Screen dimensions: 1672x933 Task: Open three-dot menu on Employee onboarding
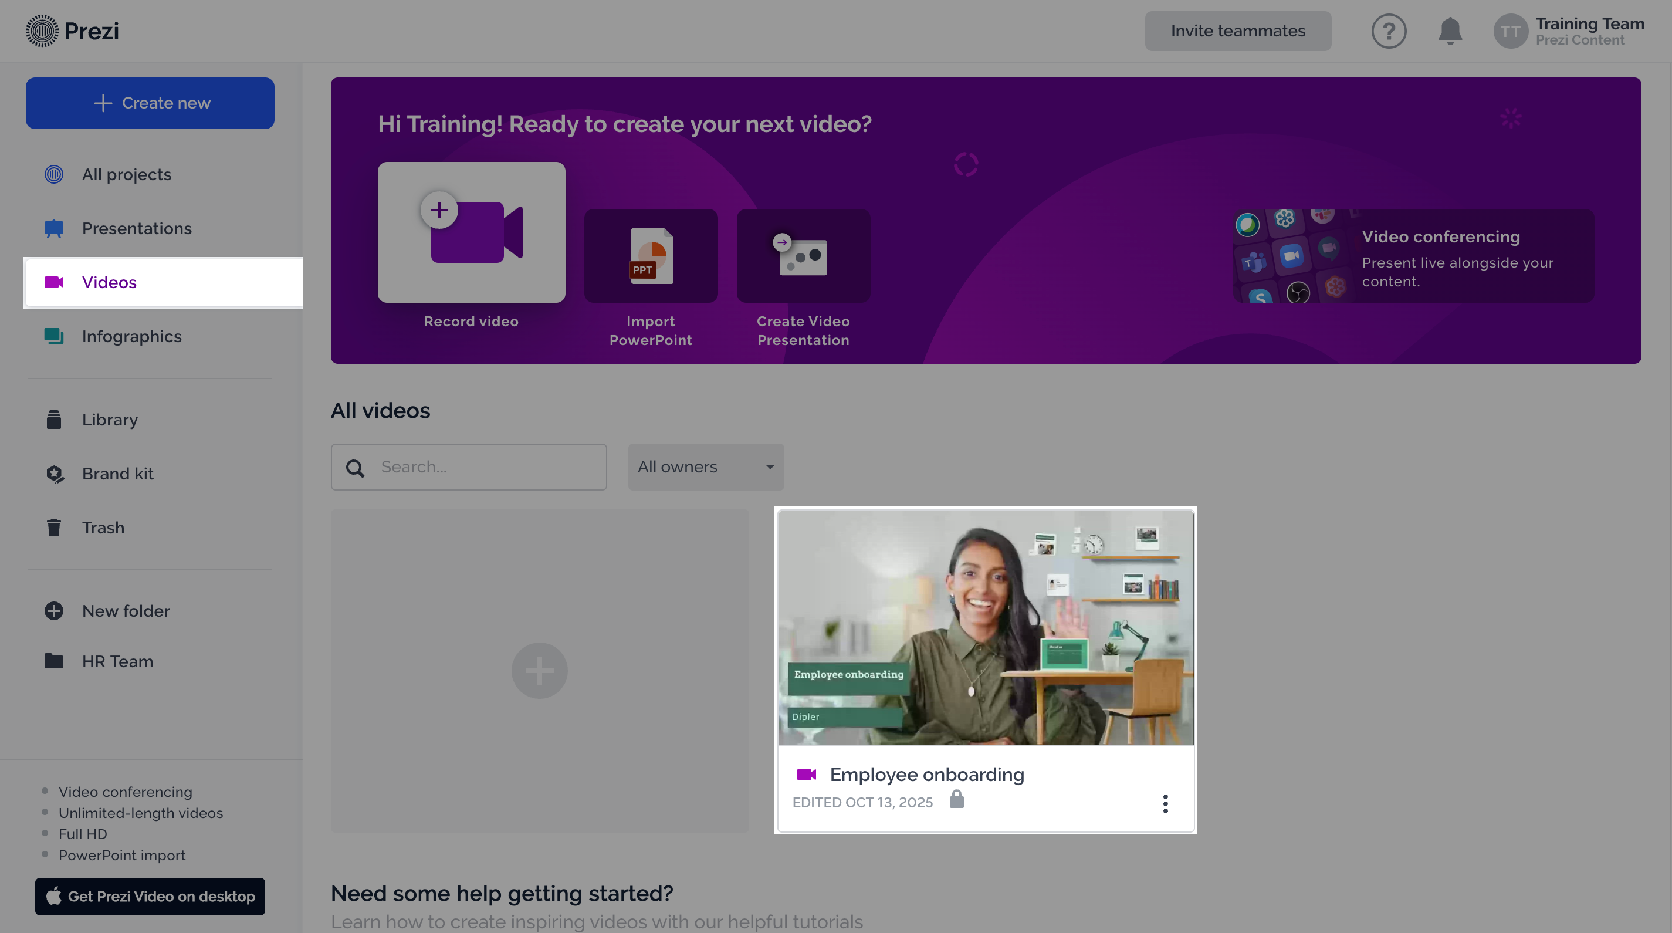1165,803
